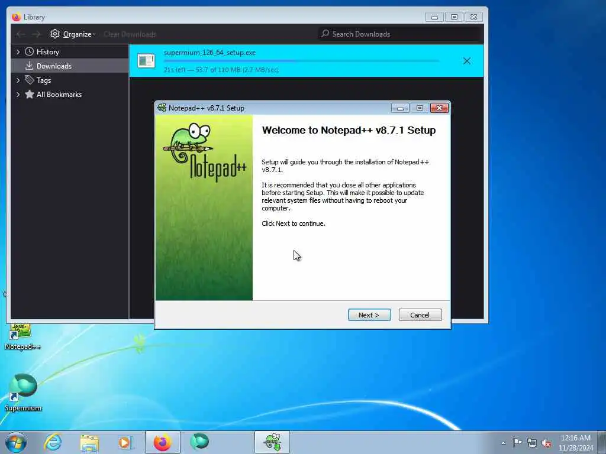Select Downloads in Library sidebar

(x=70, y=66)
